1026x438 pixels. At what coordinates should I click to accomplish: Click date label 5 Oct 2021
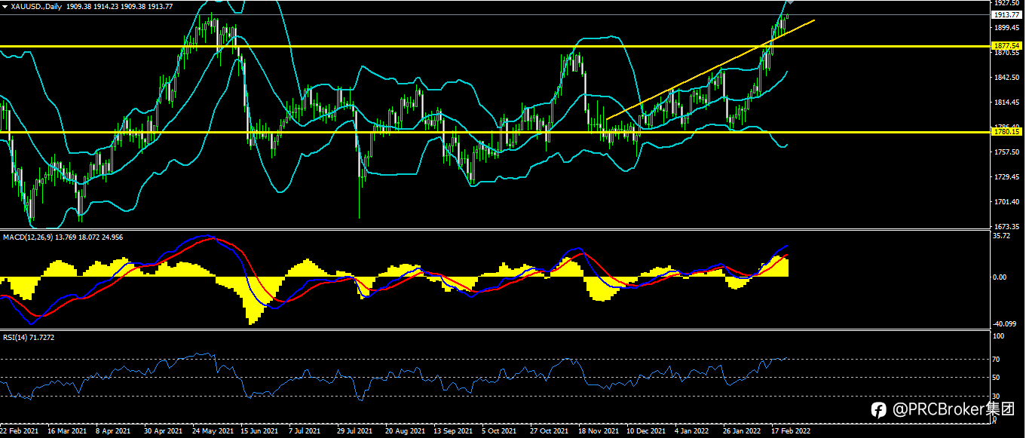500,431
